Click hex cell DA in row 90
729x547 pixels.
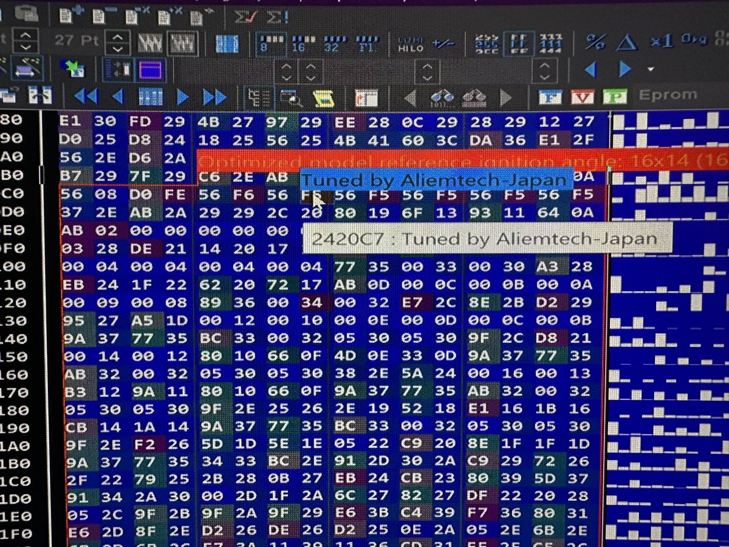click(x=481, y=140)
